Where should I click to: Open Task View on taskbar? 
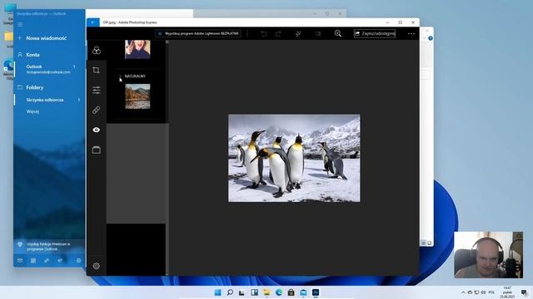pyautogui.click(x=242, y=292)
